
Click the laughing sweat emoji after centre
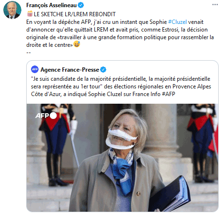(77, 44)
